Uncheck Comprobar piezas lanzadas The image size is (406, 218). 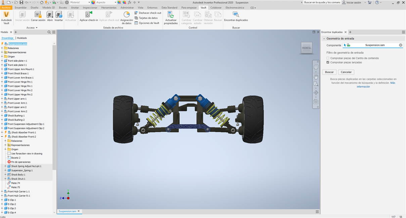(328, 62)
